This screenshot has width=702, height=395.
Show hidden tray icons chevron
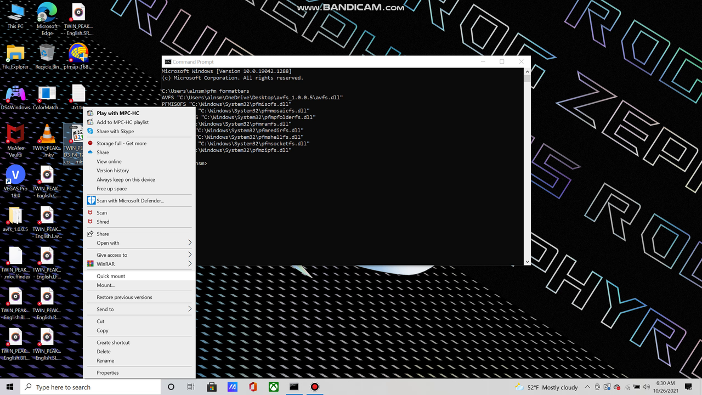coord(587,387)
